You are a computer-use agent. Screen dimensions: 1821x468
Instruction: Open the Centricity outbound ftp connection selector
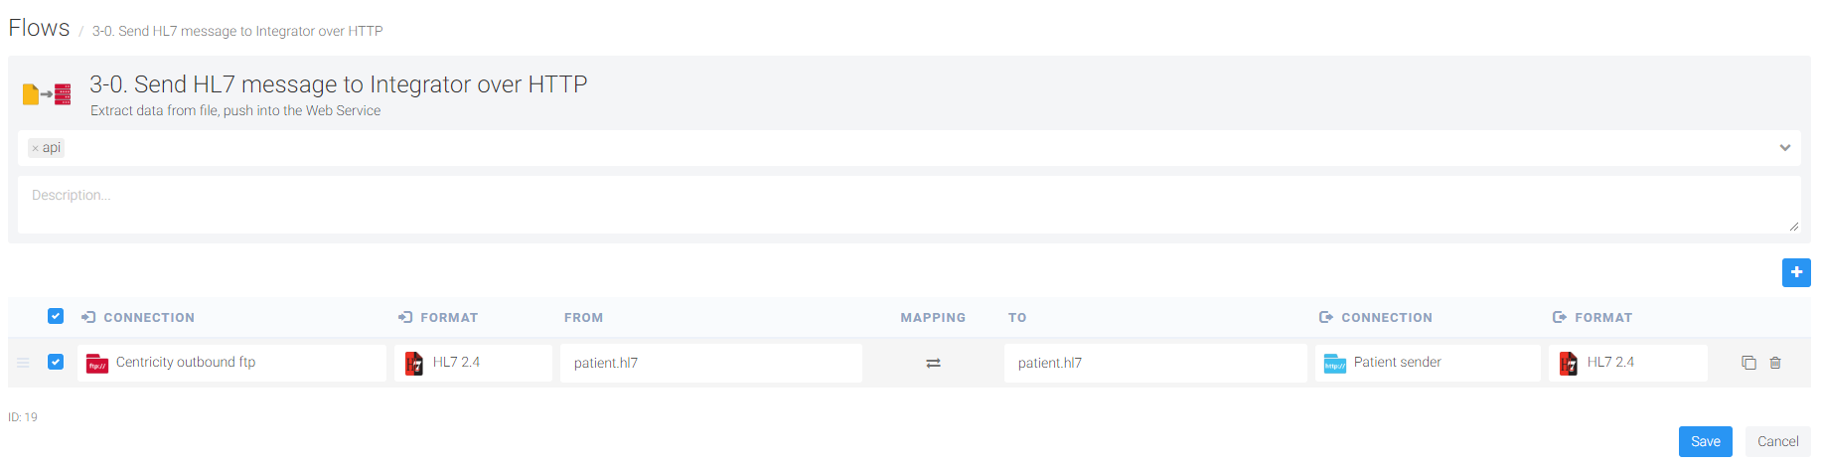232,363
